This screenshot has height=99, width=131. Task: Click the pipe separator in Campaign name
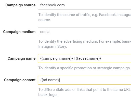(74, 58)
